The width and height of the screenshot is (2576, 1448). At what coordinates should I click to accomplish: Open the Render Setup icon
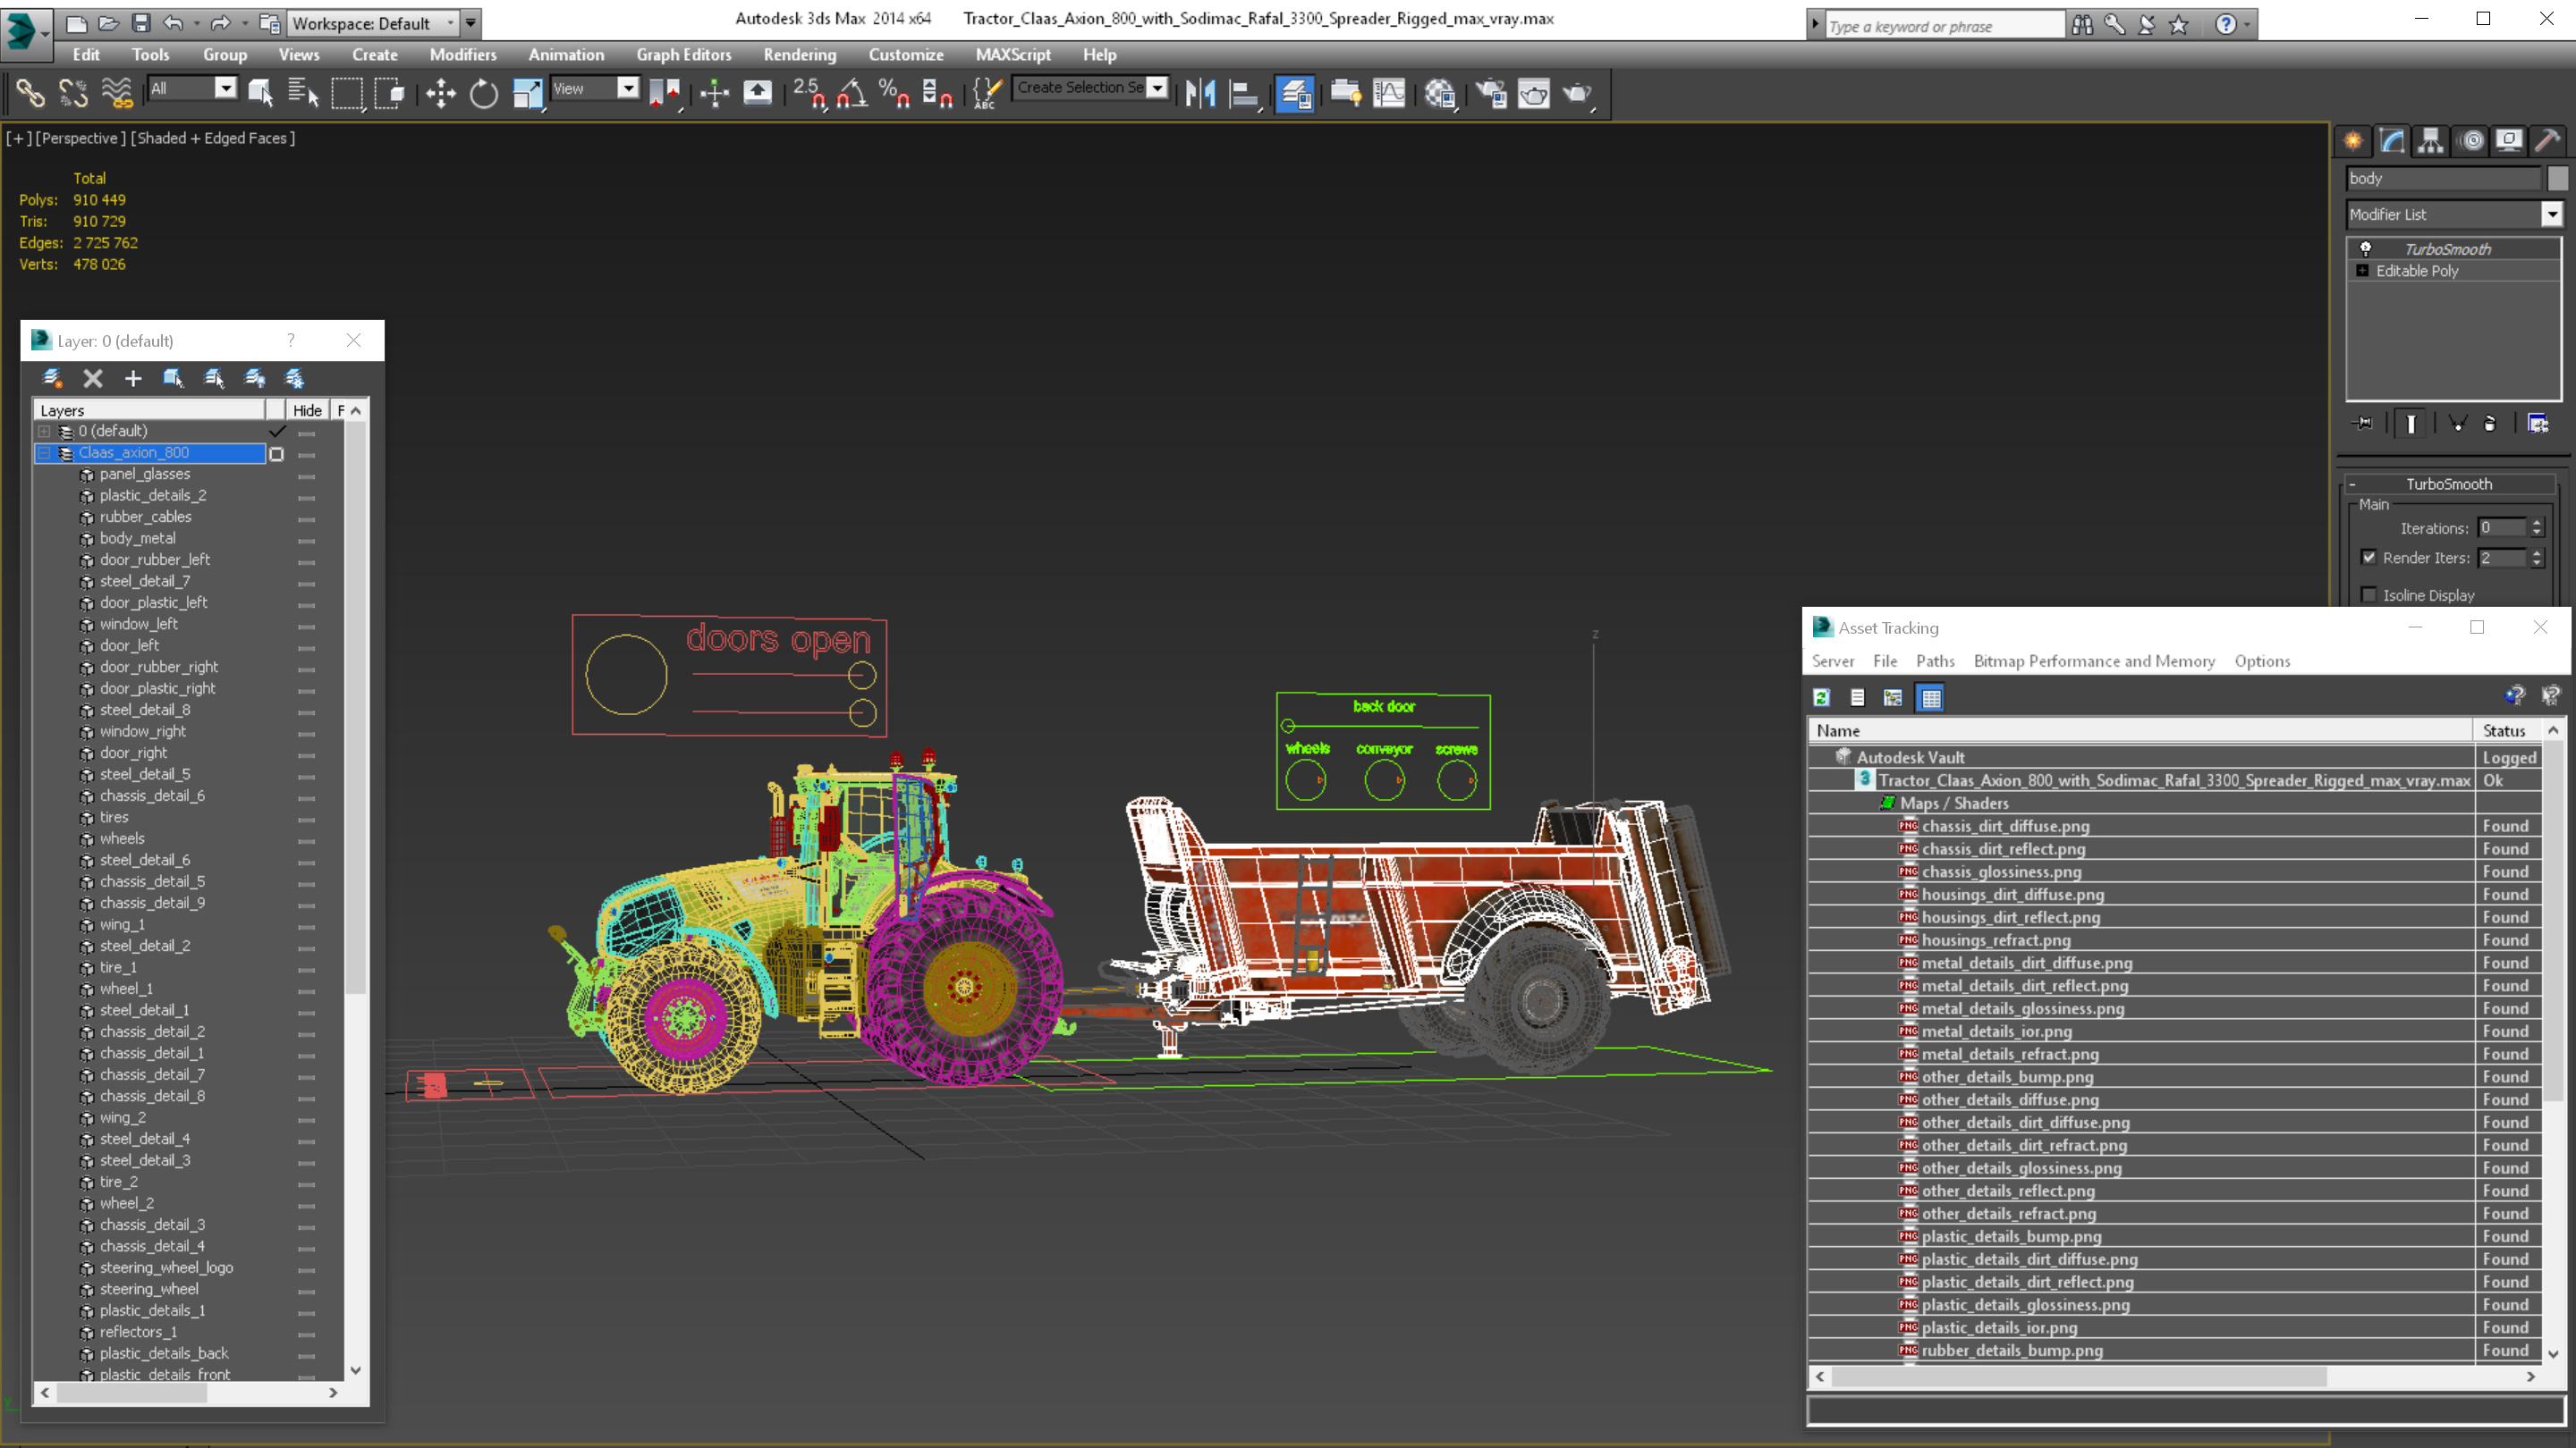point(1491,94)
